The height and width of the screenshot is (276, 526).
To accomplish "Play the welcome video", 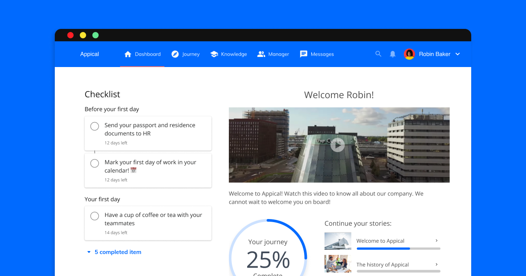I will click(338, 145).
